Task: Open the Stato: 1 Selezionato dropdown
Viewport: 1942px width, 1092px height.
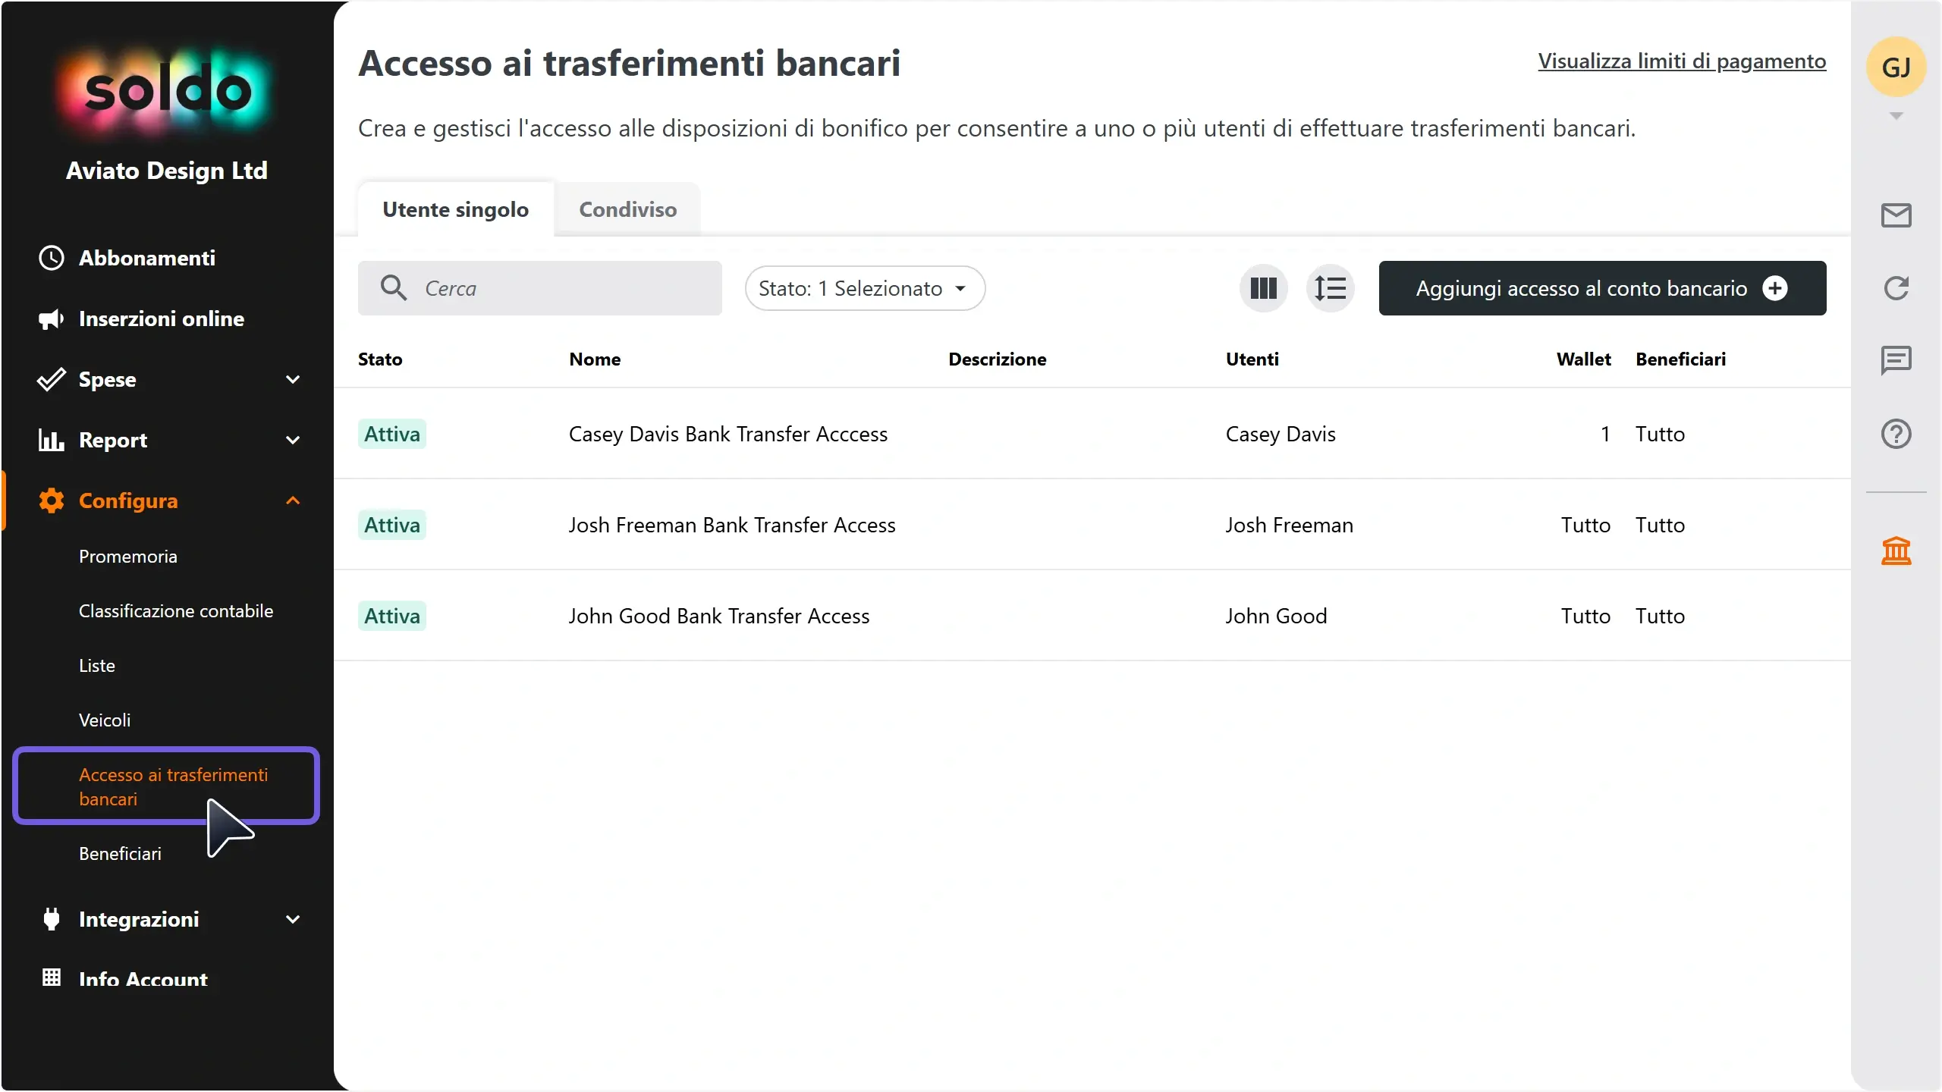Action: pyautogui.click(x=865, y=288)
